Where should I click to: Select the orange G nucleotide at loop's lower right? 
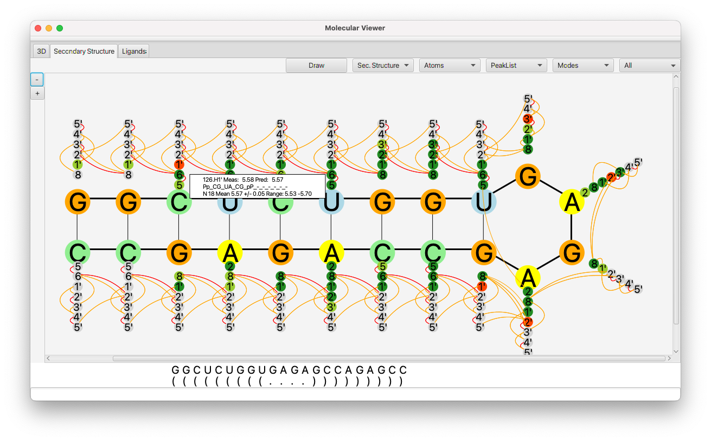[572, 252]
